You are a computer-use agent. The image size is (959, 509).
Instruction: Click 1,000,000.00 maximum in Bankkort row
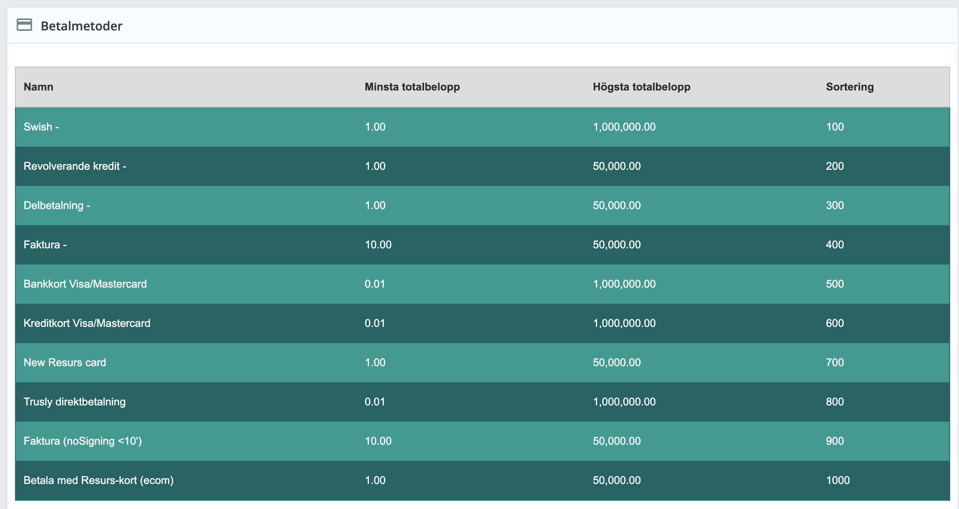coord(624,284)
